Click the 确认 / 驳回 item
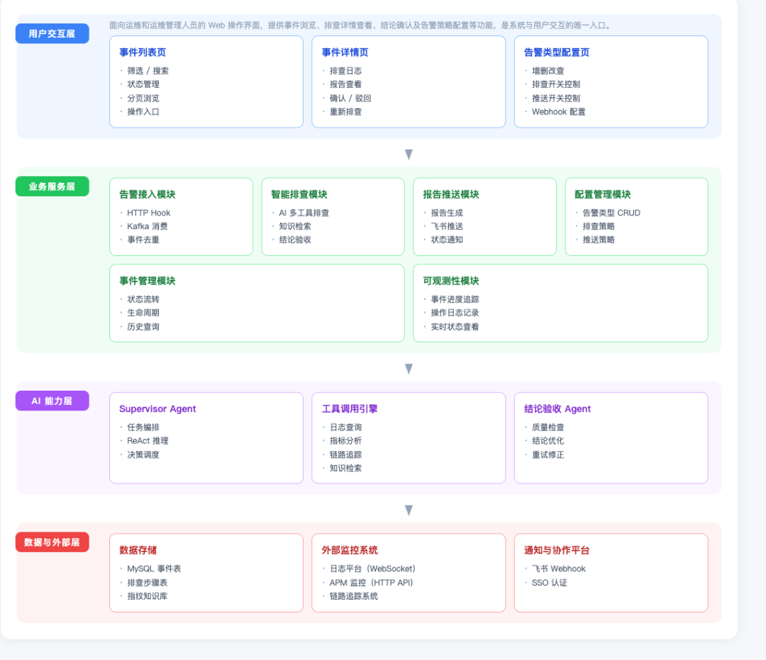The height and width of the screenshot is (660, 766). (350, 98)
